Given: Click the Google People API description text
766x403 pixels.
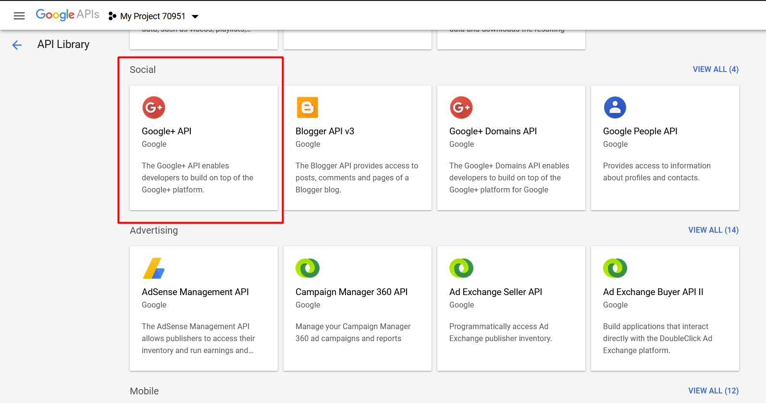Looking at the screenshot, I should 656,171.
